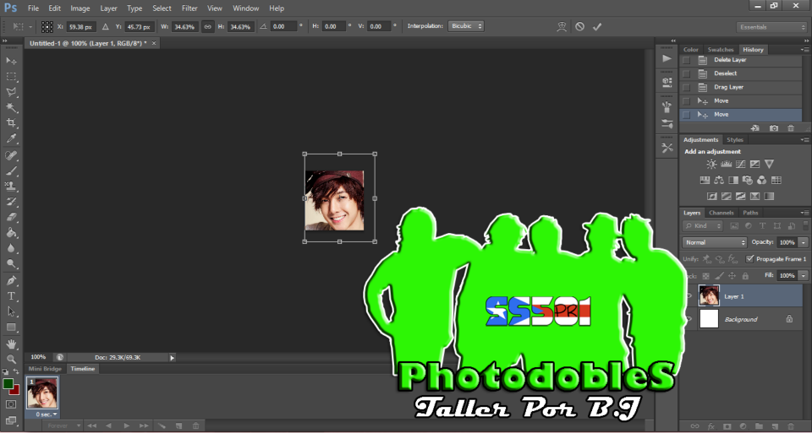Commit the transform with the checkmark
Screen dimensions: 812x433
(597, 26)
